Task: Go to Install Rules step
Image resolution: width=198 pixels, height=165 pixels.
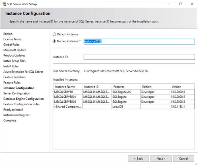Action: tap(11, 66)
